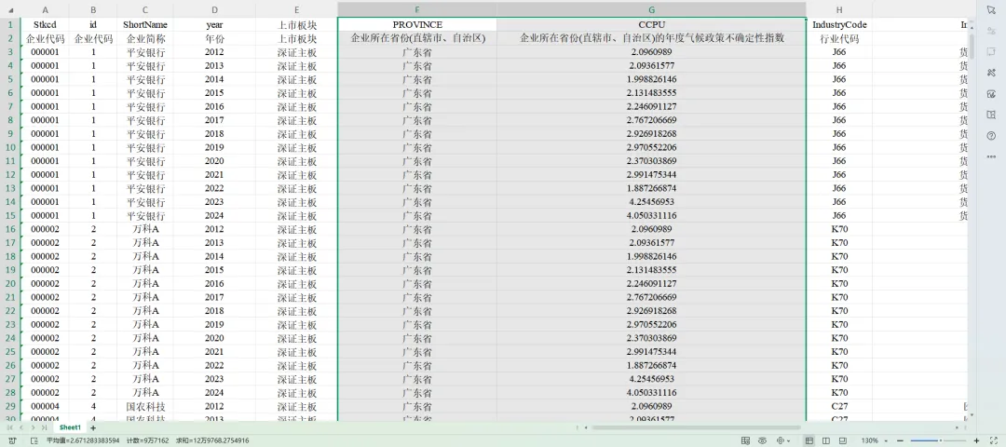Click the ShortName header cell
1006x447 pixels.
(145, 24)
